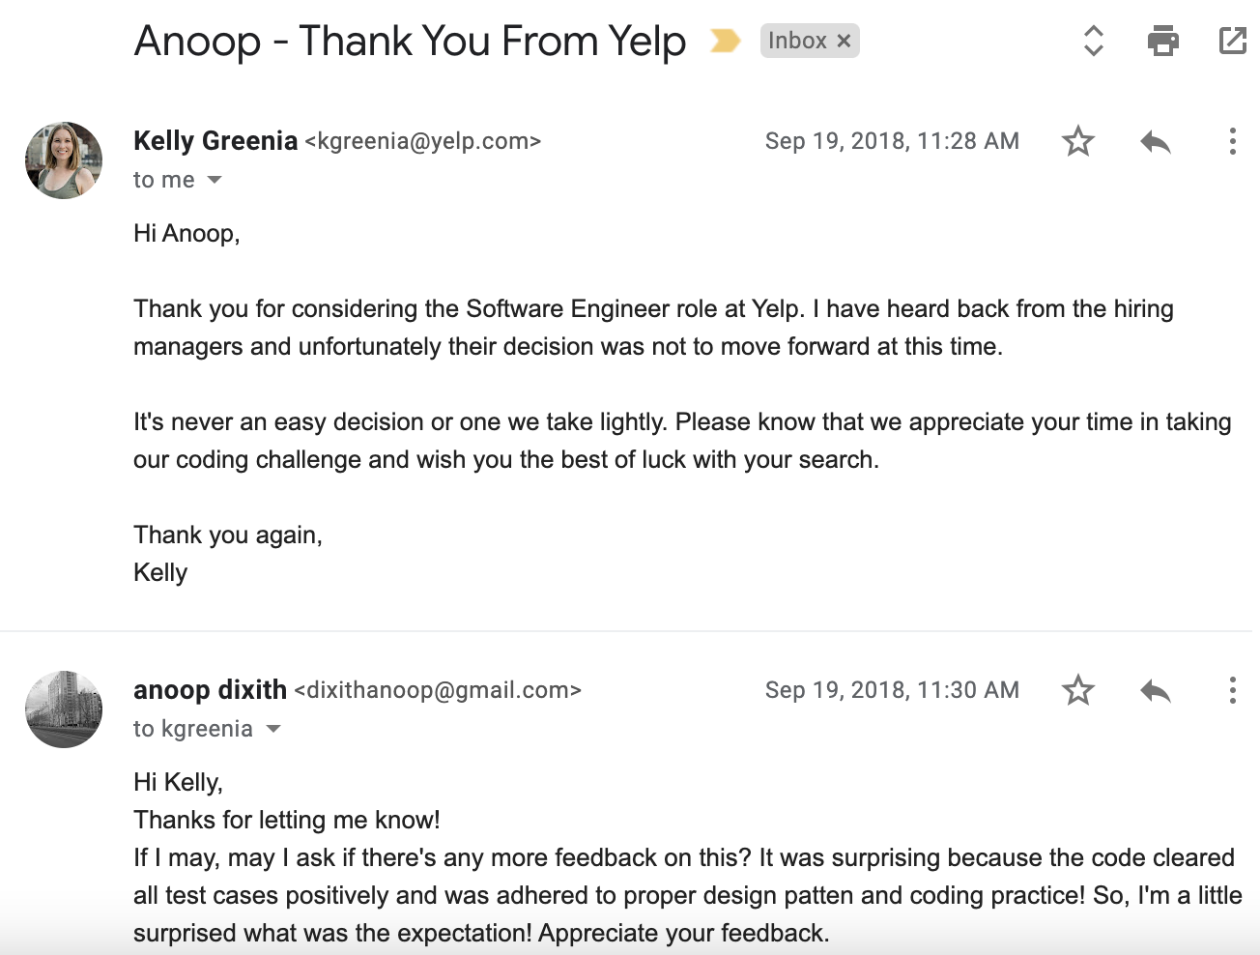
Task: Click the Kelly Greenia sender name
Action: click(x=215, y=141)
